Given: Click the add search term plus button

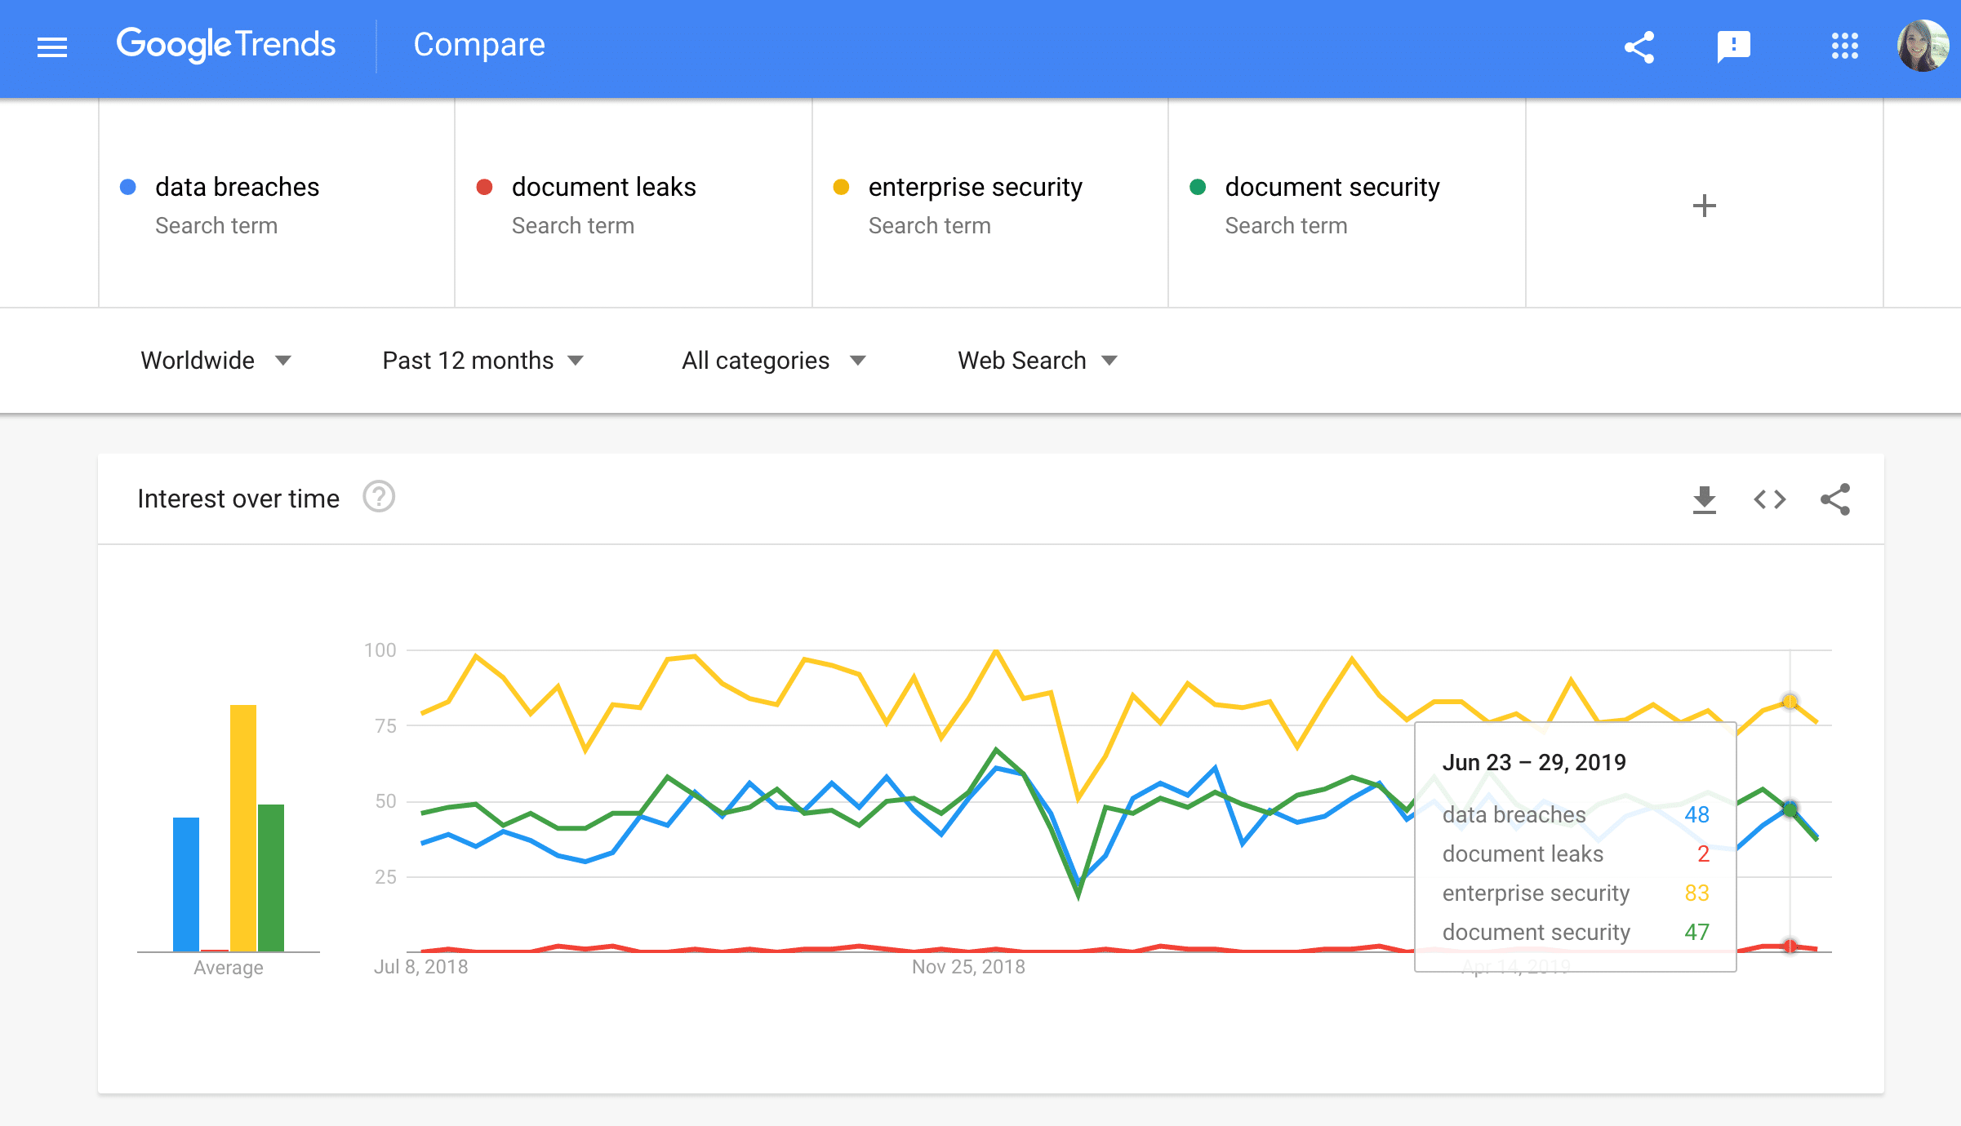Looking at the screenshot, I should pos(1704,205).
